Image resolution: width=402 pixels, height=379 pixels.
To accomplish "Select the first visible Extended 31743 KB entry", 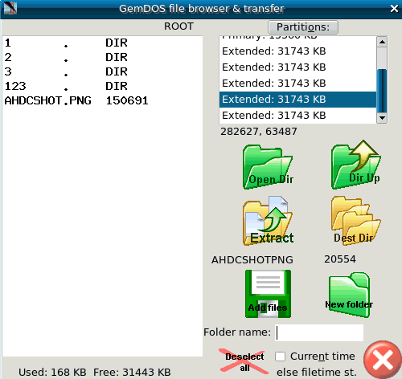I will 297,51.
